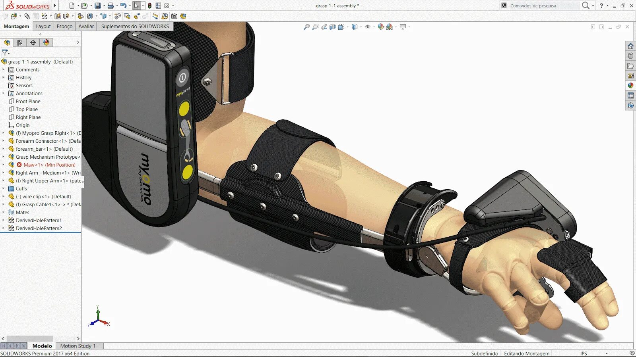Image resolution: width=636 pixels, height=357 pixels.
Task: Click the Edit Appearance sphere icon
Action: click(381, 27)
